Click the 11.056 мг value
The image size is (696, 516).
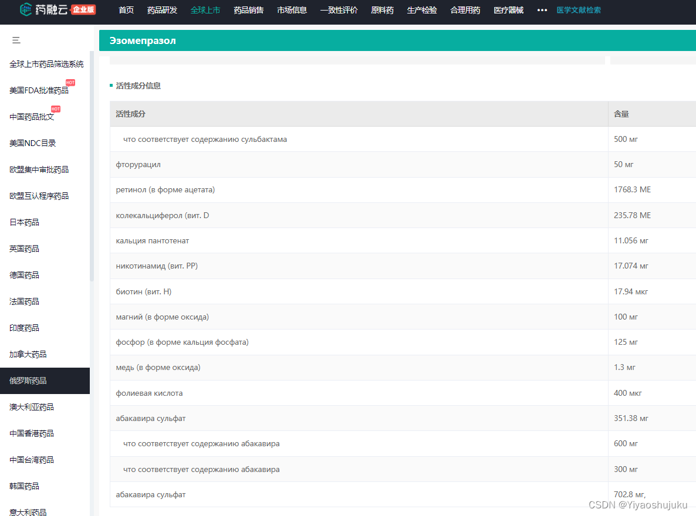point(631,240)
